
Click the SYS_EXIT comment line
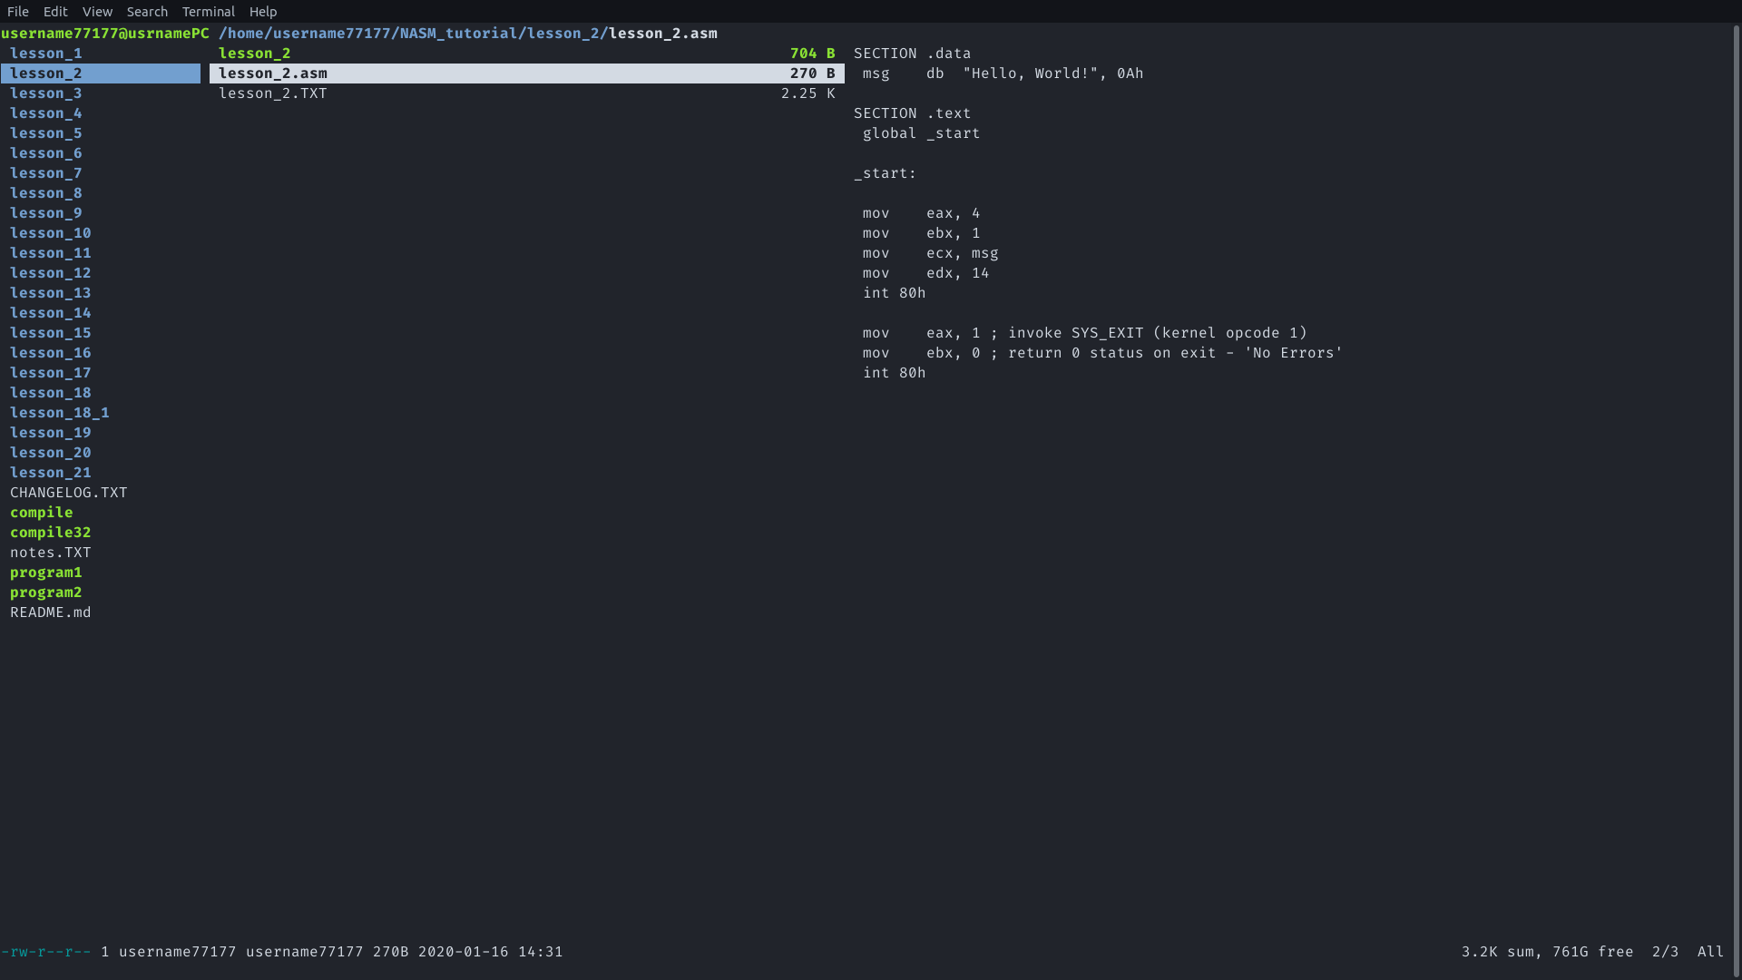click(1085, 333)
